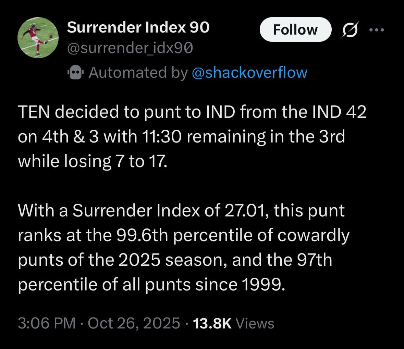Click the Surrender Index 90 display name
The image size is (404, 349).
(x=138, y=27)
